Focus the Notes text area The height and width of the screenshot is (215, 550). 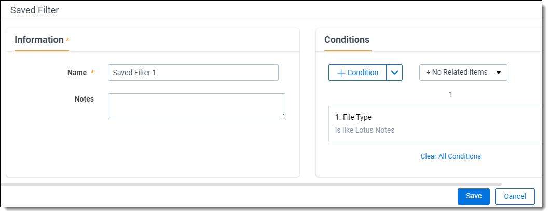[x=196, y=106]
